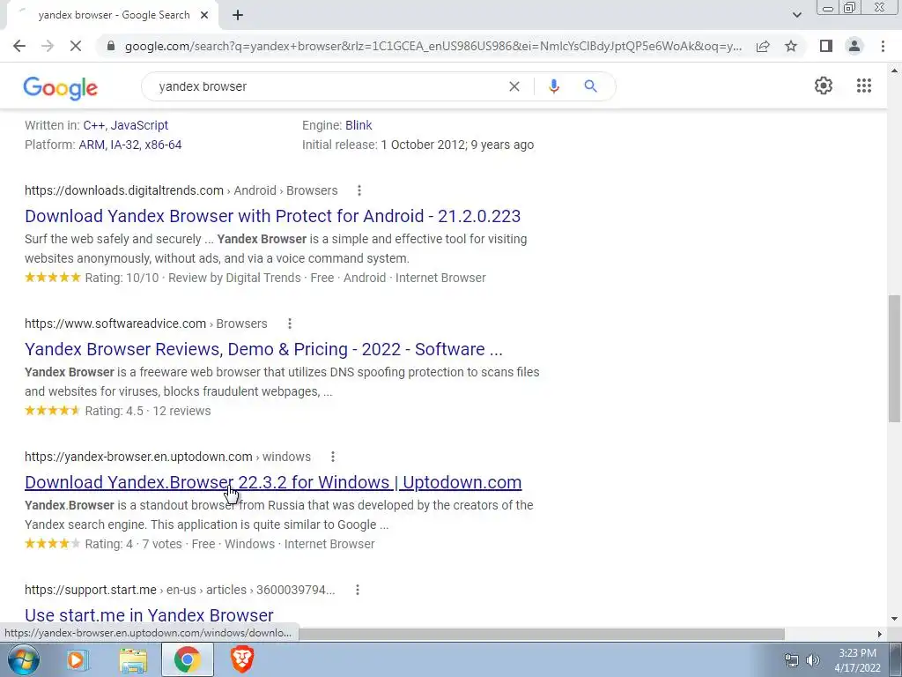Click the scroll-up arrow
The height and width of the screenshot is (677, 902).
[895, 71]
